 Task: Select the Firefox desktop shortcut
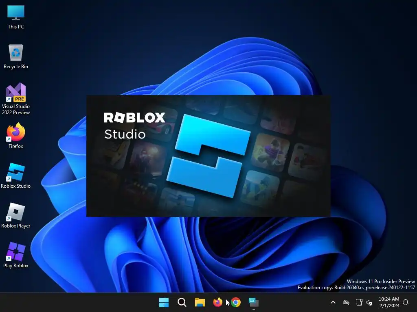tap(16, 136)
